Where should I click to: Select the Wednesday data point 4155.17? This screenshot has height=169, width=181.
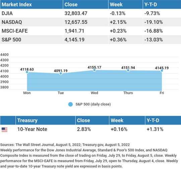tap(95, 70)
